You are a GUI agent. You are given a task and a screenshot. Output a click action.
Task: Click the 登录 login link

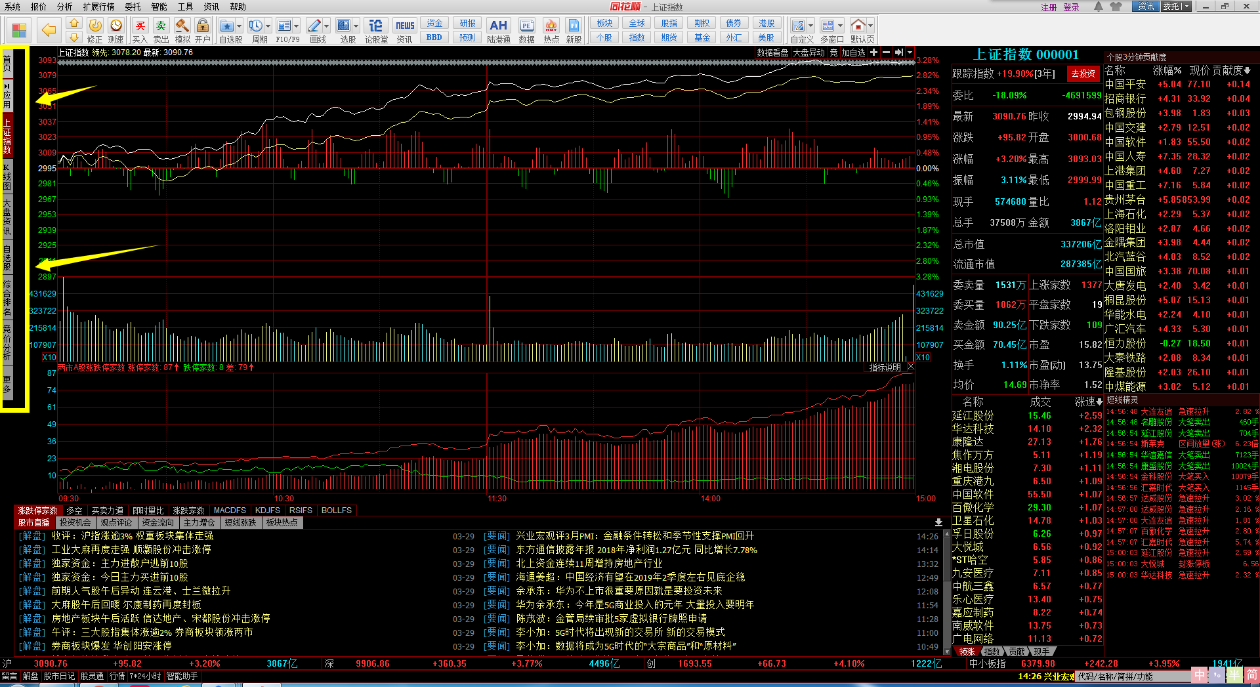pyautogui.click(x=1071, y=7)
